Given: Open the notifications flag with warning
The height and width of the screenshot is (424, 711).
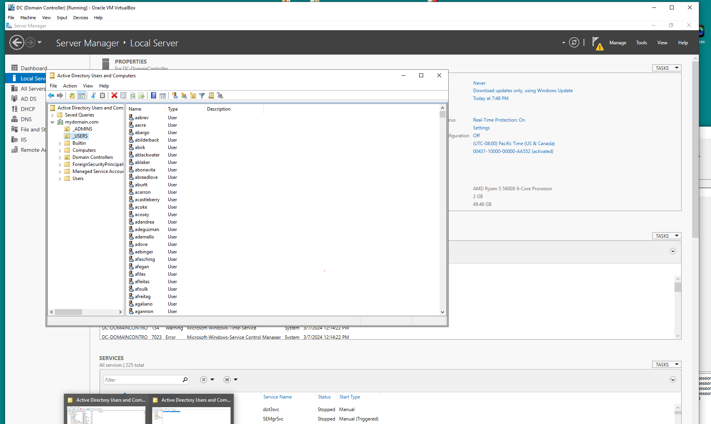Looking at the screenshot, I should click(x=597, y=43).
